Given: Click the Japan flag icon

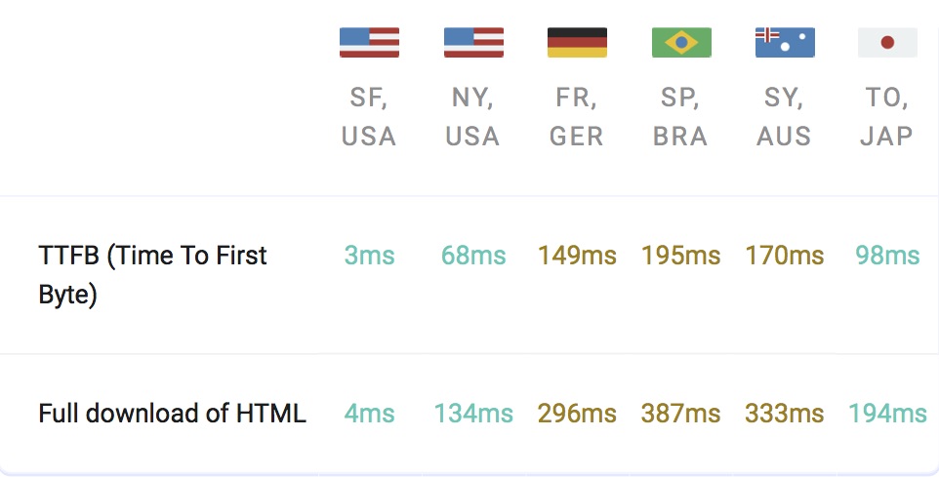Looking at the screenshot, I should coord(887,43).
